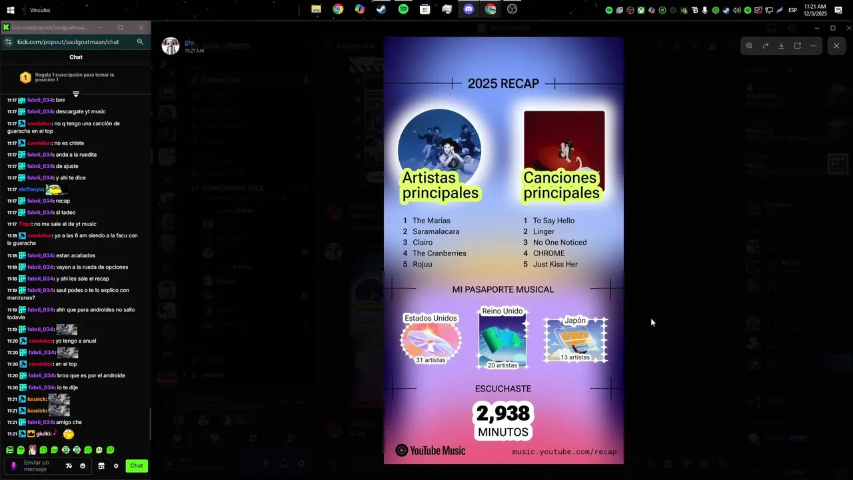Open the Windows Start button
This screenshot has height=480, width=853.
11,10
